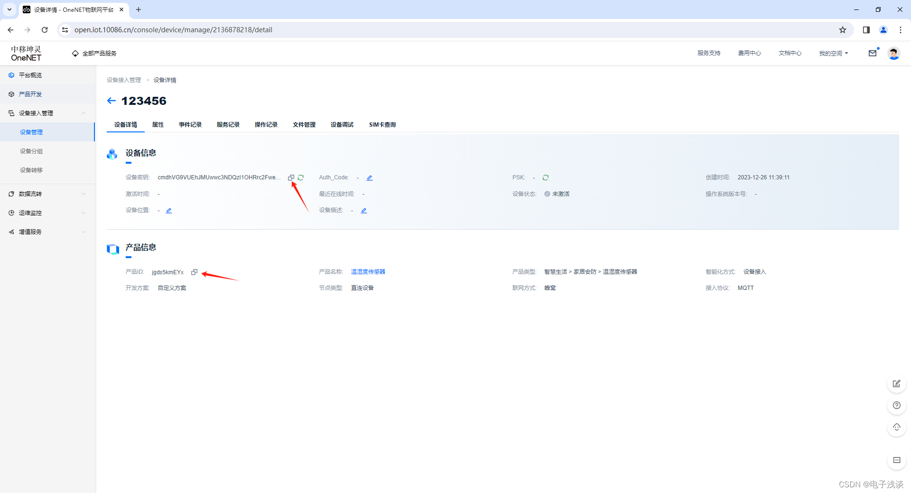Open the browser side panel icon

tap(866, 30)
